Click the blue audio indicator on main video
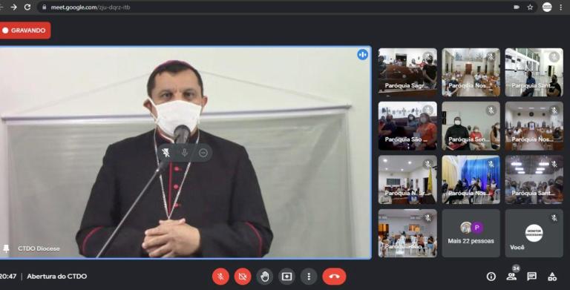This screenshot has height=290, width=570. point(362,55)
